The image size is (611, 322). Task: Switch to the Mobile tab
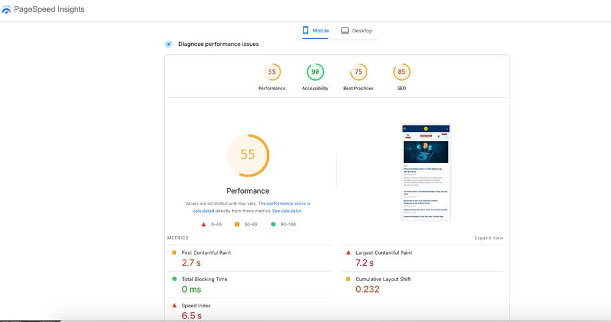pos(315,31)
